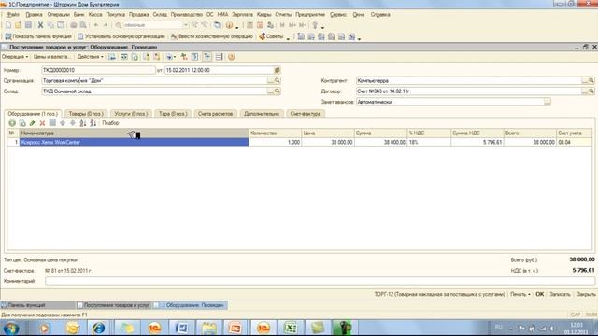This screenshot has width=598, height=336.
Task: Click the Move row up arrow icon
Action: [63, 123]
